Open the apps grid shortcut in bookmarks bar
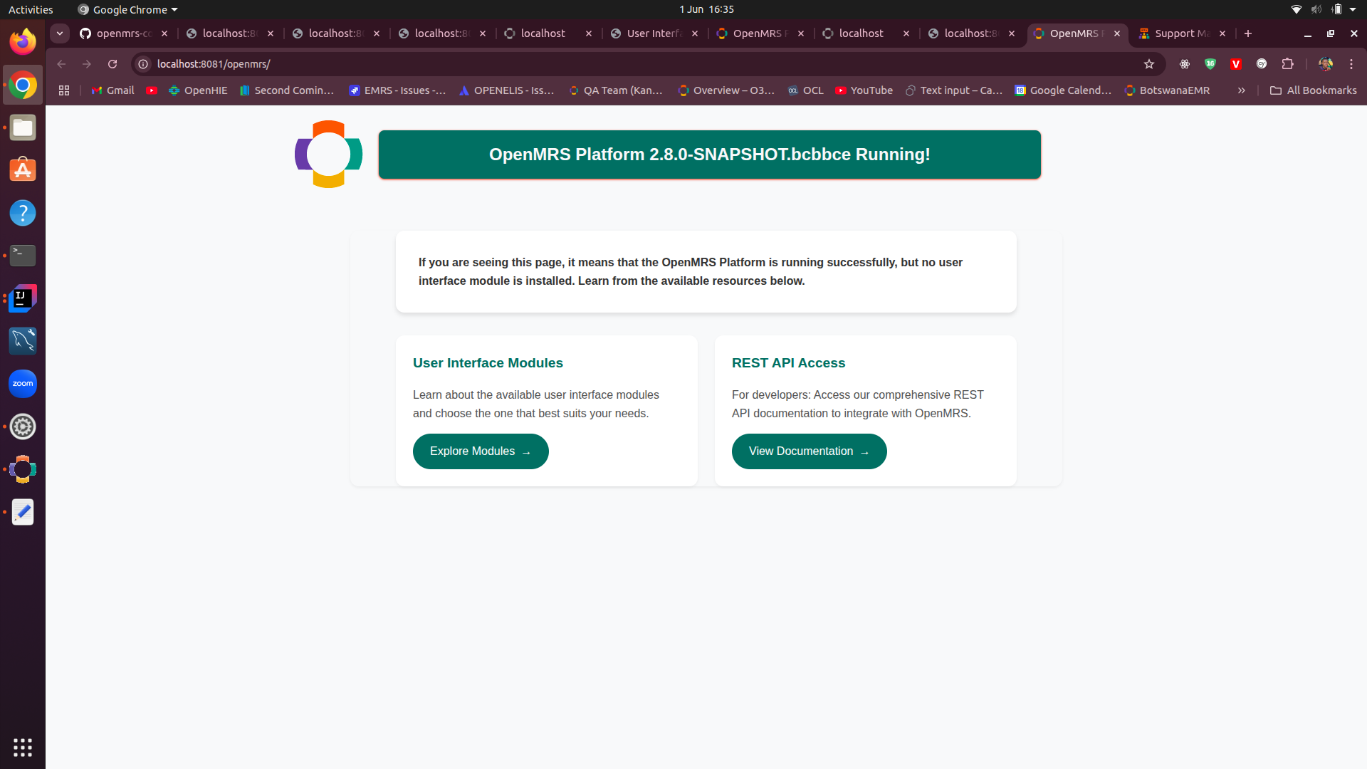1367x769 pixels. click(64, 90)
